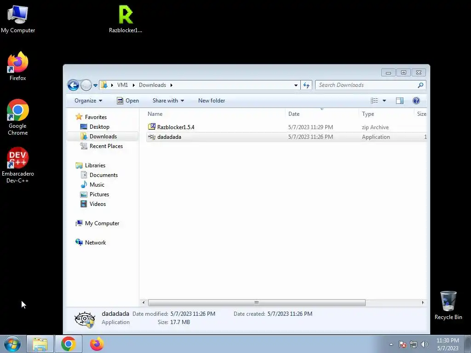Viewport: 471px width, 353px height.
Task: Sort by the Name column header
Action: (x=215, y=114)
